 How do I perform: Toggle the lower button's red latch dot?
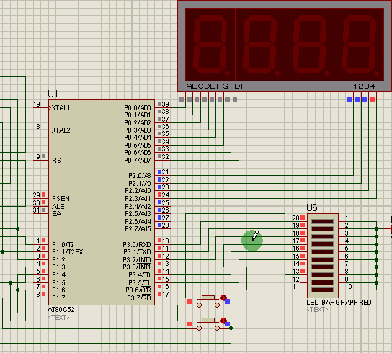click(223, 321)
